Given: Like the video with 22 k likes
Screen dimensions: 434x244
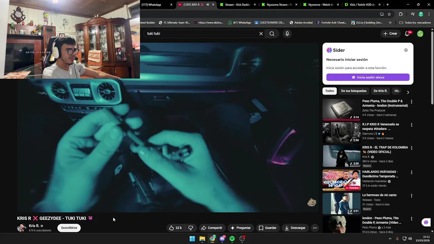Looking at the screenshot, I should (176, 228).
